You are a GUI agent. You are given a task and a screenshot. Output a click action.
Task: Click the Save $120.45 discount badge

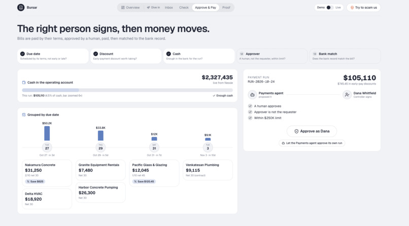pyautogui.click(x=144, y=181)
